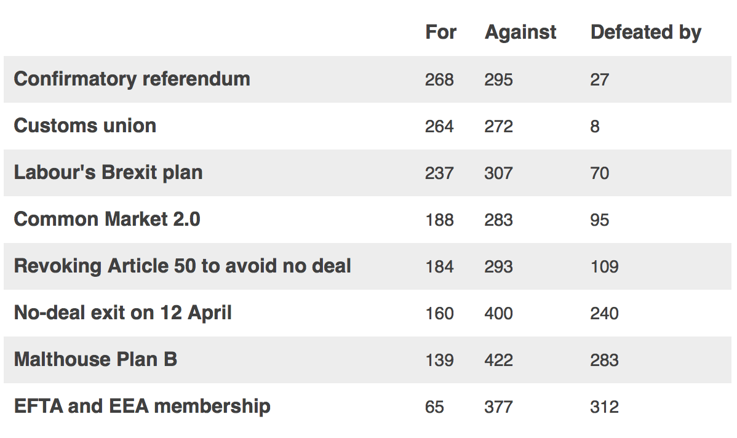Screen dimensions: 737x438
Task: Click the 'No-deal exit on 12 April' label
Action: 122,313
